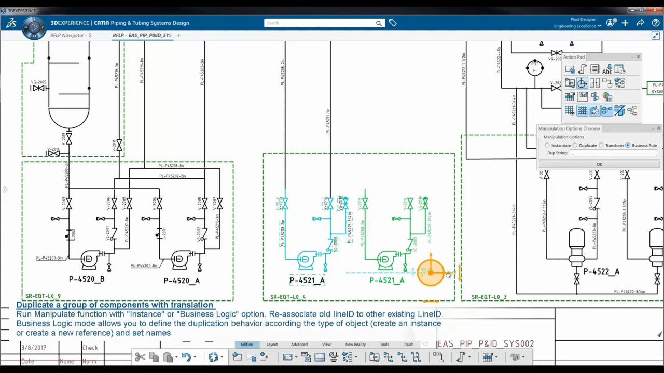Image resolution: width=664 pixels, height=373 pixels.
Task: Open the Advanced tab
Action: tap(299, 345)
